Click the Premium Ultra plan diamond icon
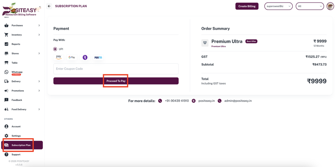The height and width of the screenshot is (167, 335). 205,43
